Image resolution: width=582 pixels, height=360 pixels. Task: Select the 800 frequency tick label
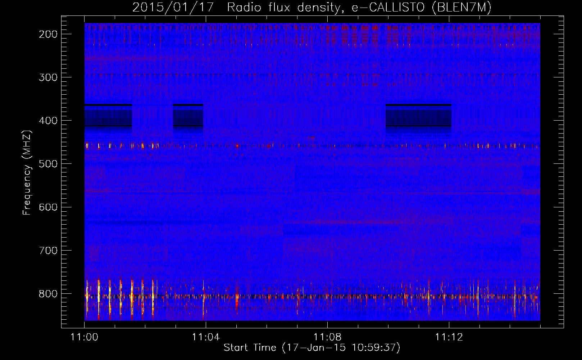tap(48, 294)
